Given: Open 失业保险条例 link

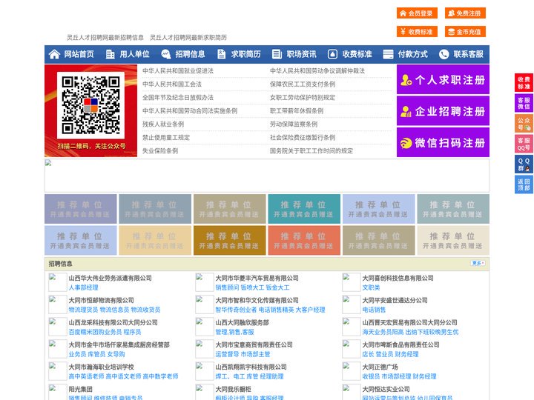Looking at the screenshot, I should pyautogui.click(x=160, y=150).
